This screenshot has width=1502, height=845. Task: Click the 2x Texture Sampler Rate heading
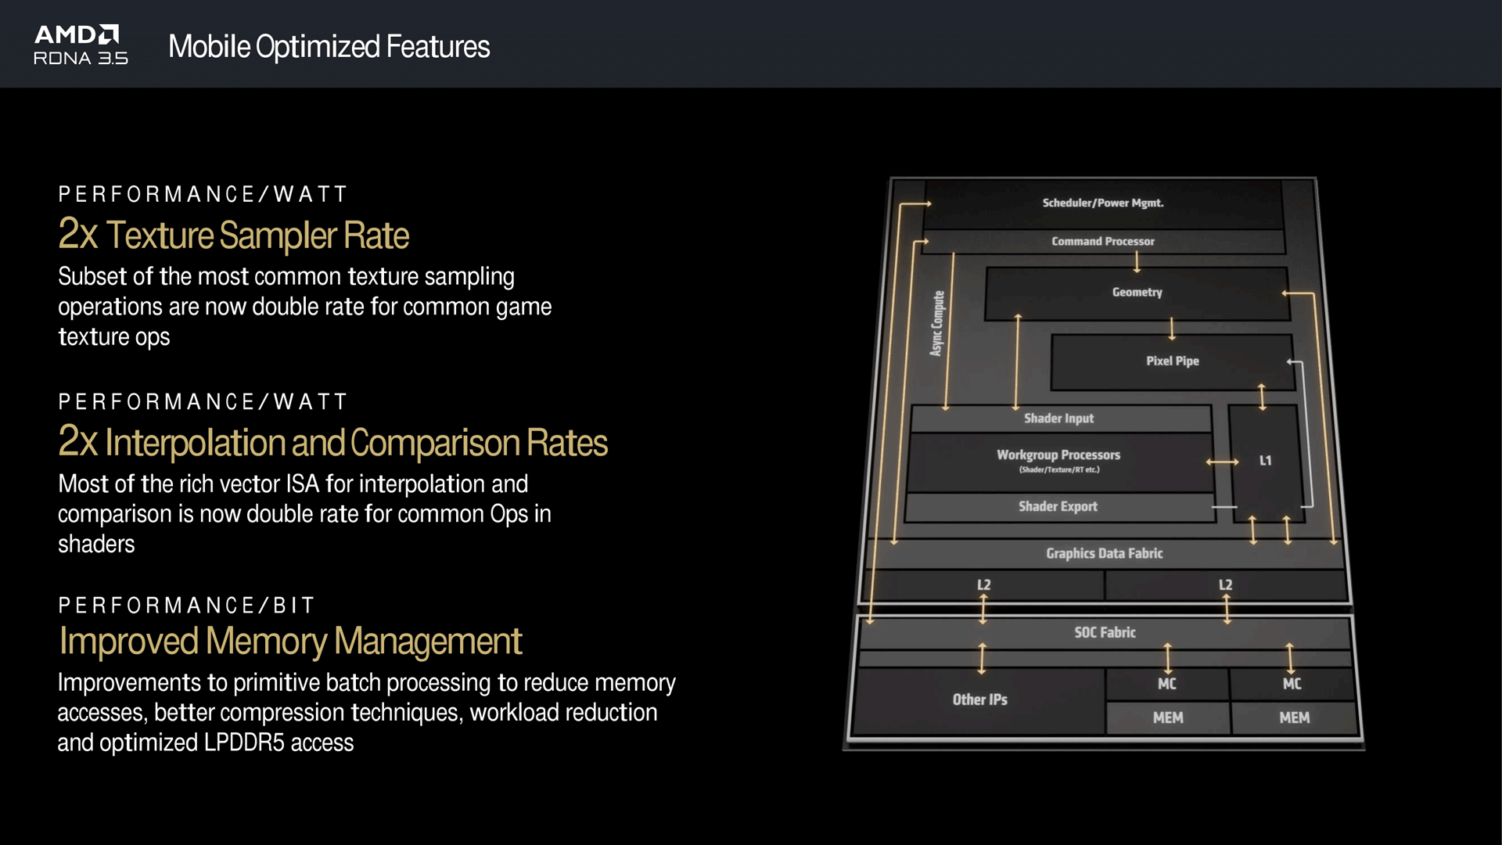[233, 235]
